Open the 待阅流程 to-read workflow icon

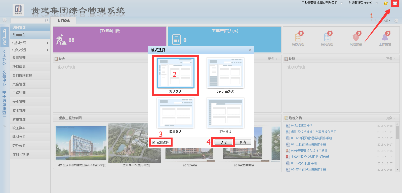[x=327, y=38]
